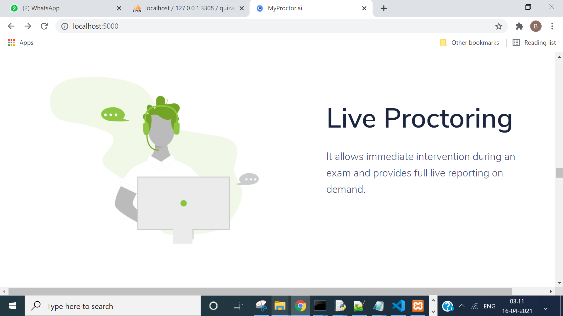Show hidden system tray icons
The image size is (563, 316).
(462, 306)
